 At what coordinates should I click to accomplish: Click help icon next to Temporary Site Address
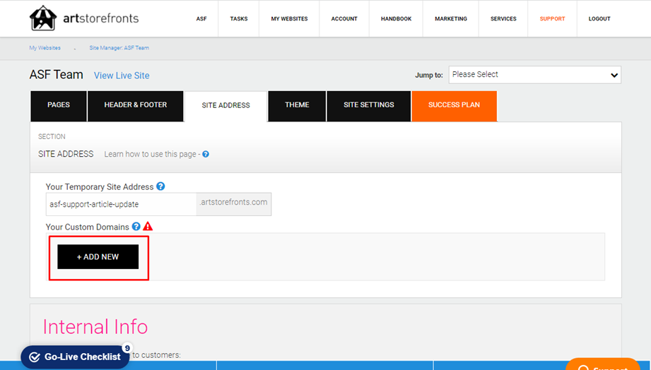[160, 186]
